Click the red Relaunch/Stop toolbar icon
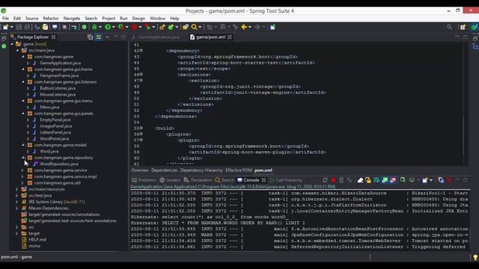Image resolution: width=479 pixels, height=269 pixels. coord(135,27)
